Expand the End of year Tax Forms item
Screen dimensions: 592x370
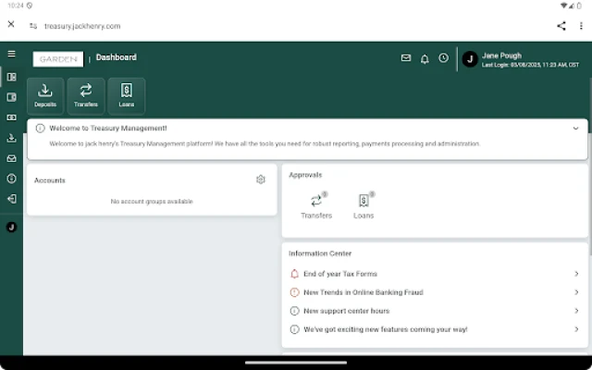click(435, 274)
